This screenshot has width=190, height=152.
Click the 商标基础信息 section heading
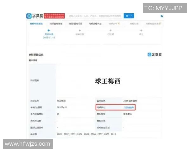36,55
